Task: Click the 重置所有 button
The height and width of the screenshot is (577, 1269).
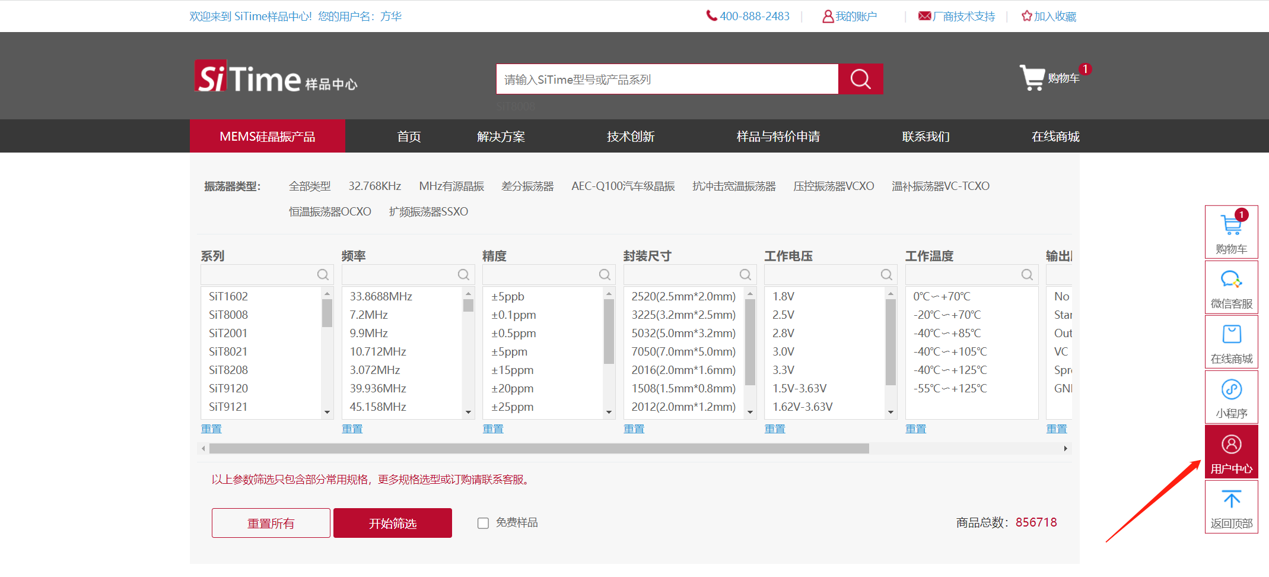Action: point(271,523)
